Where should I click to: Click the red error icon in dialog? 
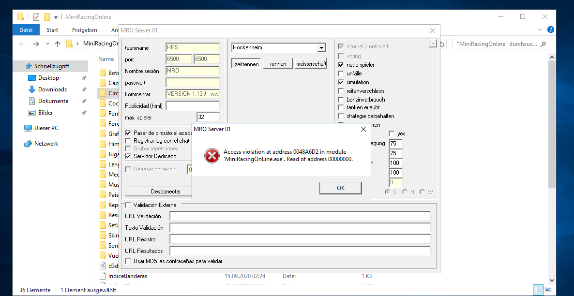pos(211,156)
